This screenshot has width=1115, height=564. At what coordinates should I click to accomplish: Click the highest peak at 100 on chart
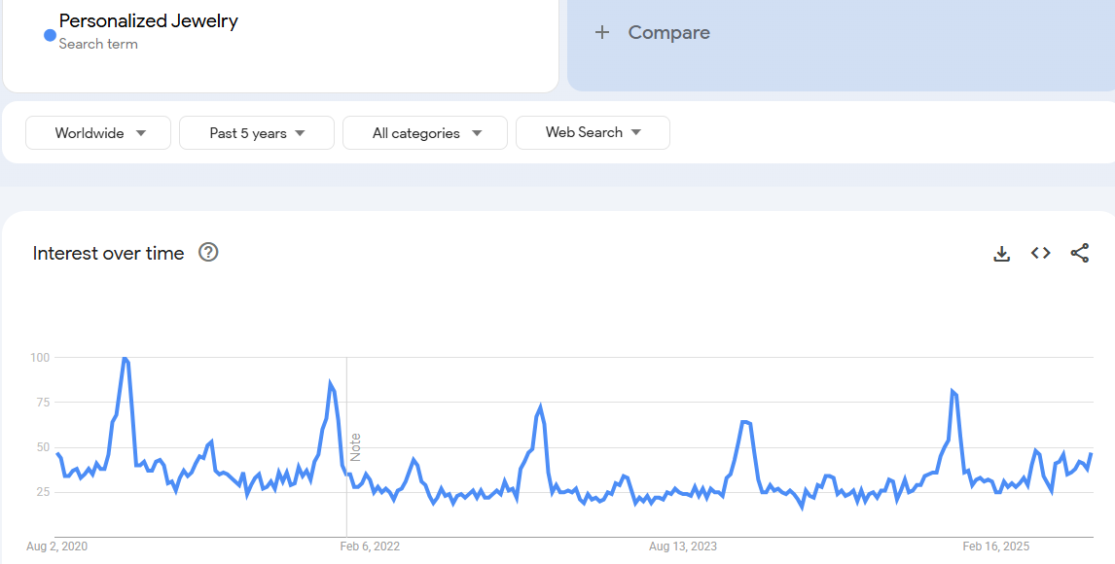tap(125, 359)
